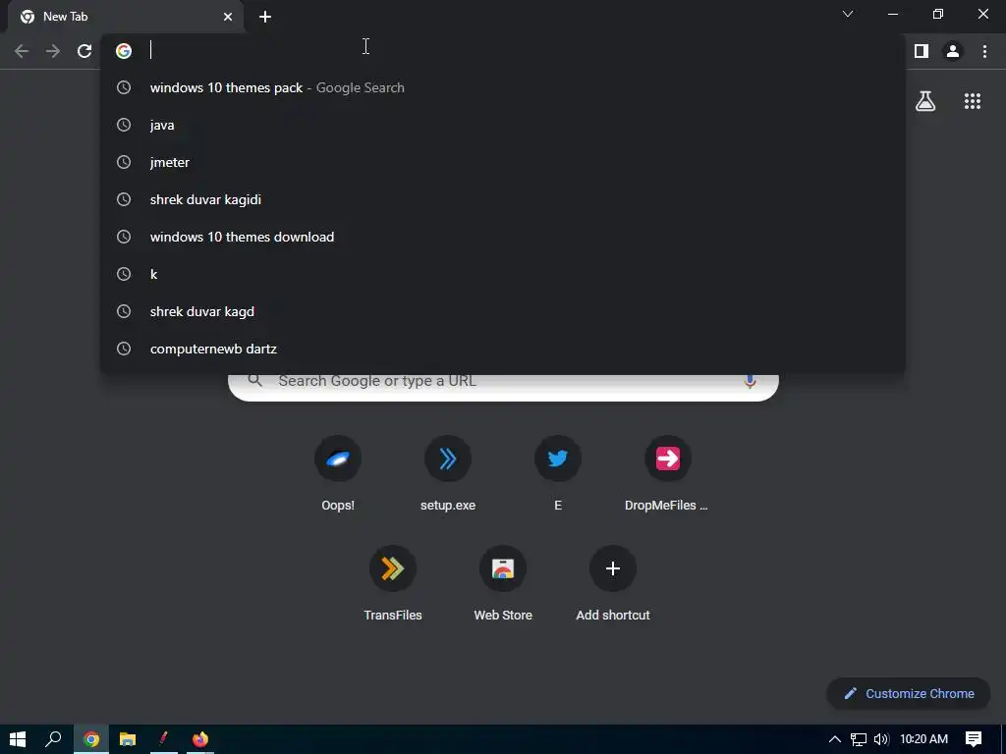Click the Customize Chrome button
The height and width of the screenshot is (754, 1006).
[909, 694]
